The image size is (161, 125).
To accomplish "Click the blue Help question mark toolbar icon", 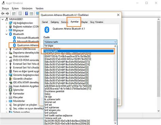I will (x=26, y=14).
